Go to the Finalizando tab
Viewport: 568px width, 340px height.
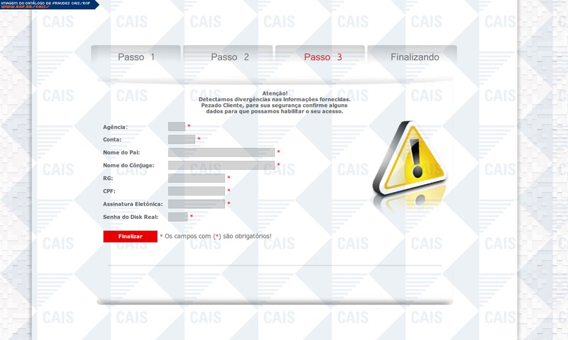[415, 57]
